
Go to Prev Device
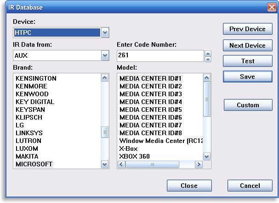coord(247,29)
